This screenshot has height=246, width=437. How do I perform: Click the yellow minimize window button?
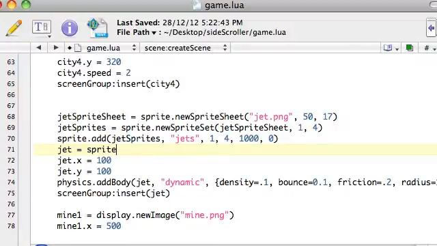12,5
